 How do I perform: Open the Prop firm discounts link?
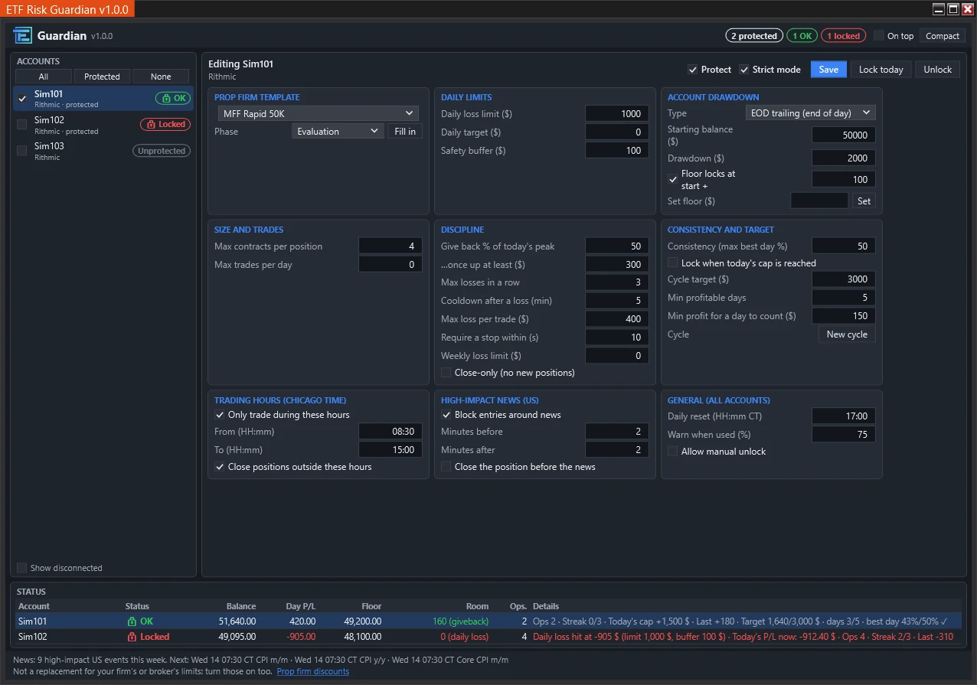(313, 671)
